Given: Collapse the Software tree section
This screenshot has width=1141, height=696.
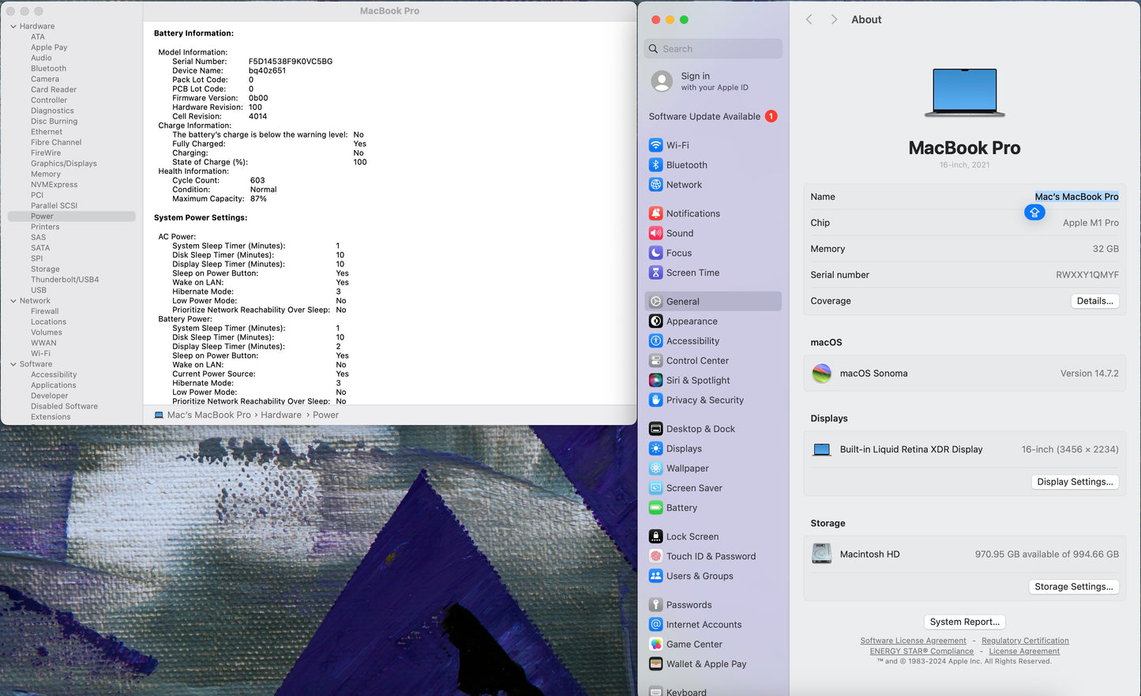Looking at the screenshot, I should (13, 364).
